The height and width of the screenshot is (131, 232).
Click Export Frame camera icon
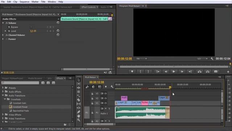coord(216,72)
